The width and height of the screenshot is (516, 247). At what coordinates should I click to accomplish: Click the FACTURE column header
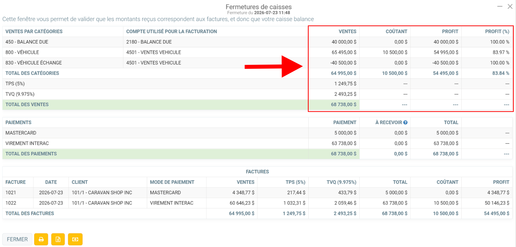tap(15, 182)
